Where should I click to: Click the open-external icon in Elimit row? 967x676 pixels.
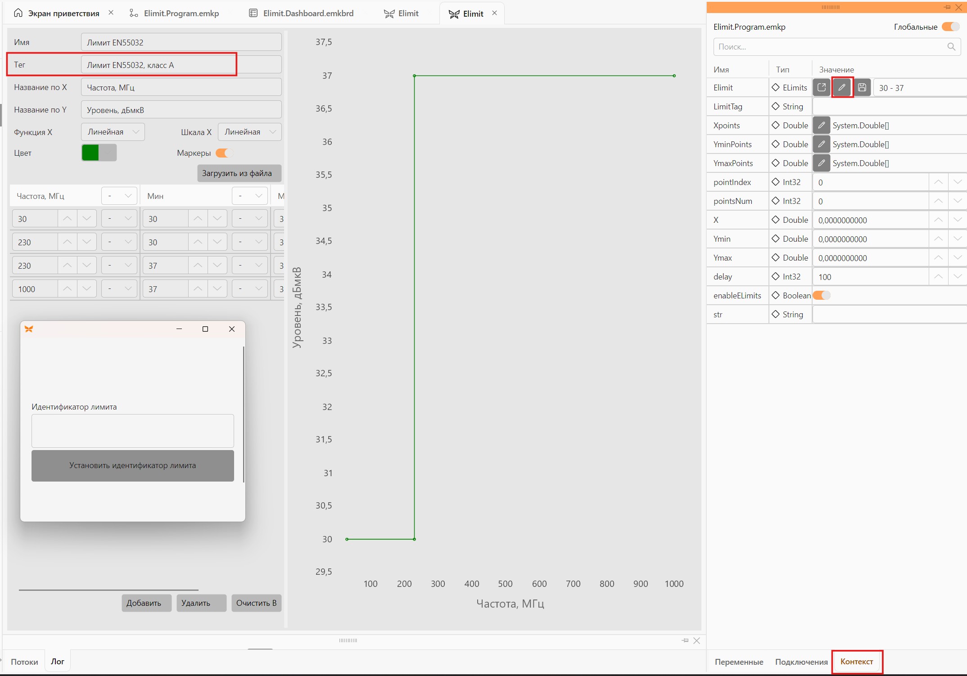[821, 87]
